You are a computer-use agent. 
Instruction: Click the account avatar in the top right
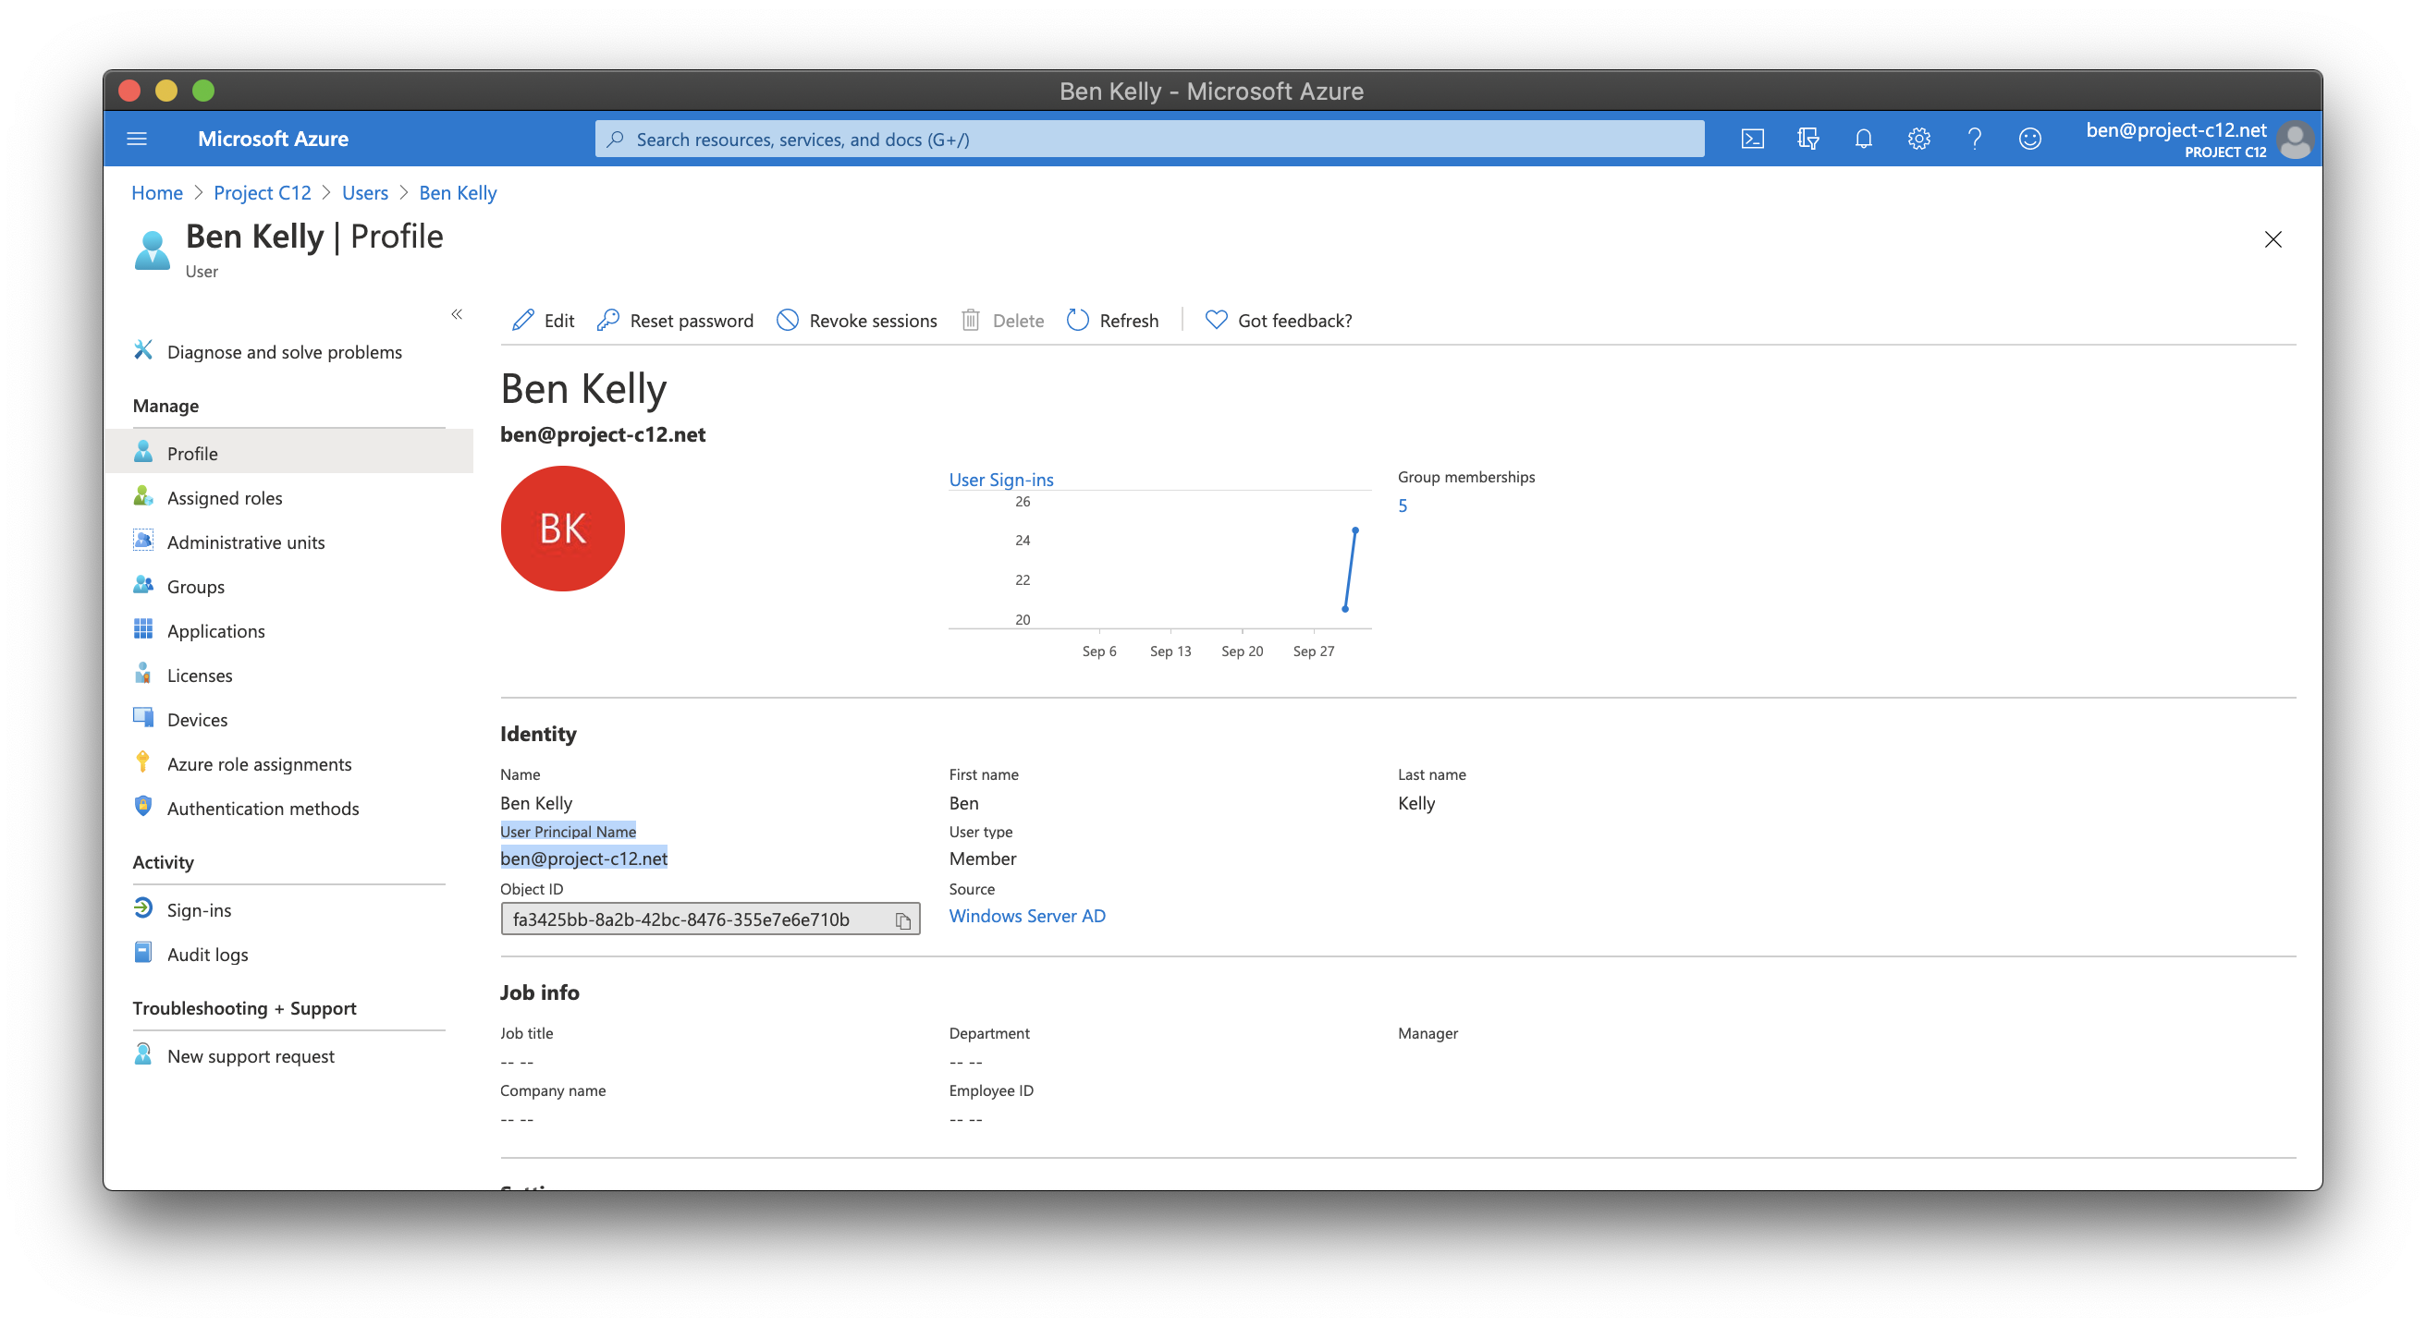(2294, 140)
